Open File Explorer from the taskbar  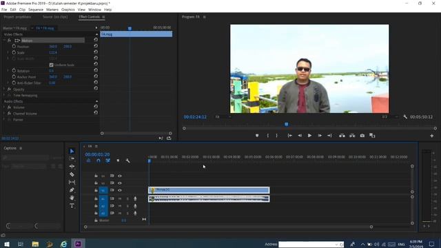click(35, 244)
